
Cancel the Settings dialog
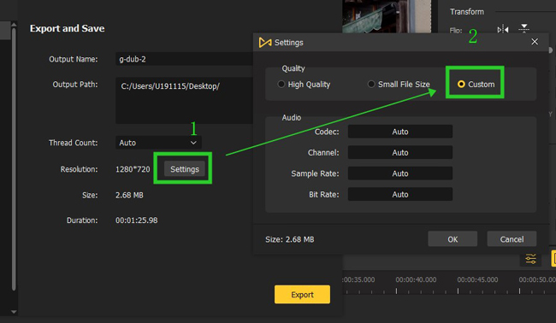pyautogui.click(x=512, y=239)
